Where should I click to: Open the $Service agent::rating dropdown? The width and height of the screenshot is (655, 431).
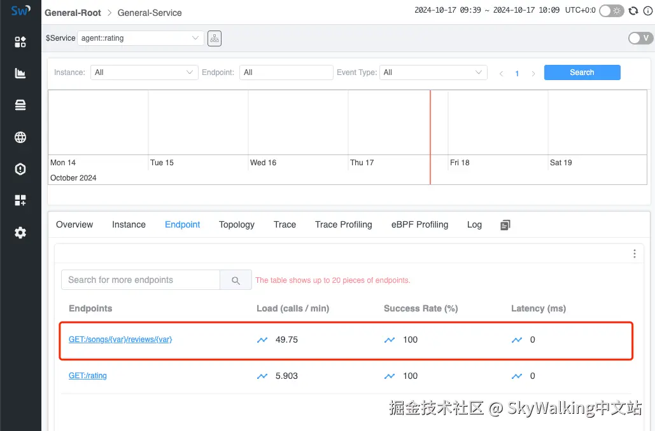[x=140, y=38]
